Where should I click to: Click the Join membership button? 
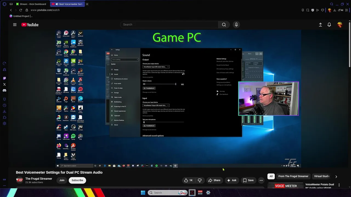click(x=62, y=180)
